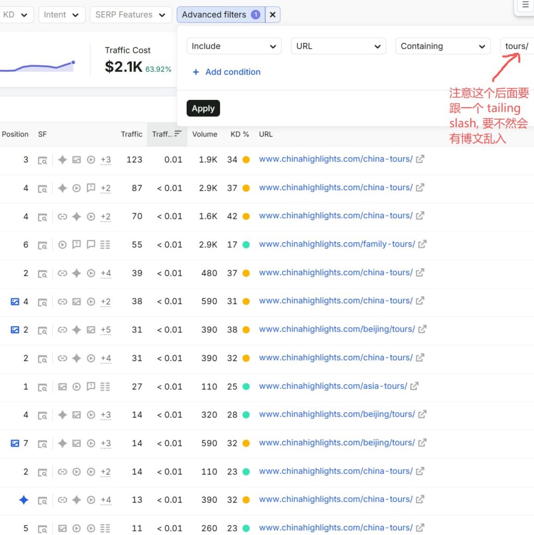Click volume value 1.9K
The width and height of the screenshot is (534, 535).
pyautogui.click(x=208, y=160)
